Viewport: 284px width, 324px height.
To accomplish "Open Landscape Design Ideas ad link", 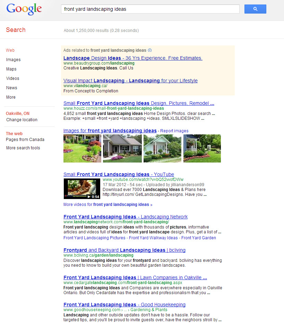I will tap(133, 58).
